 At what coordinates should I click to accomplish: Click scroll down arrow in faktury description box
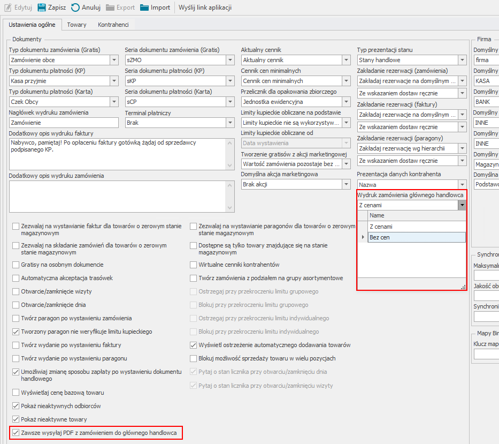(231, 166)
